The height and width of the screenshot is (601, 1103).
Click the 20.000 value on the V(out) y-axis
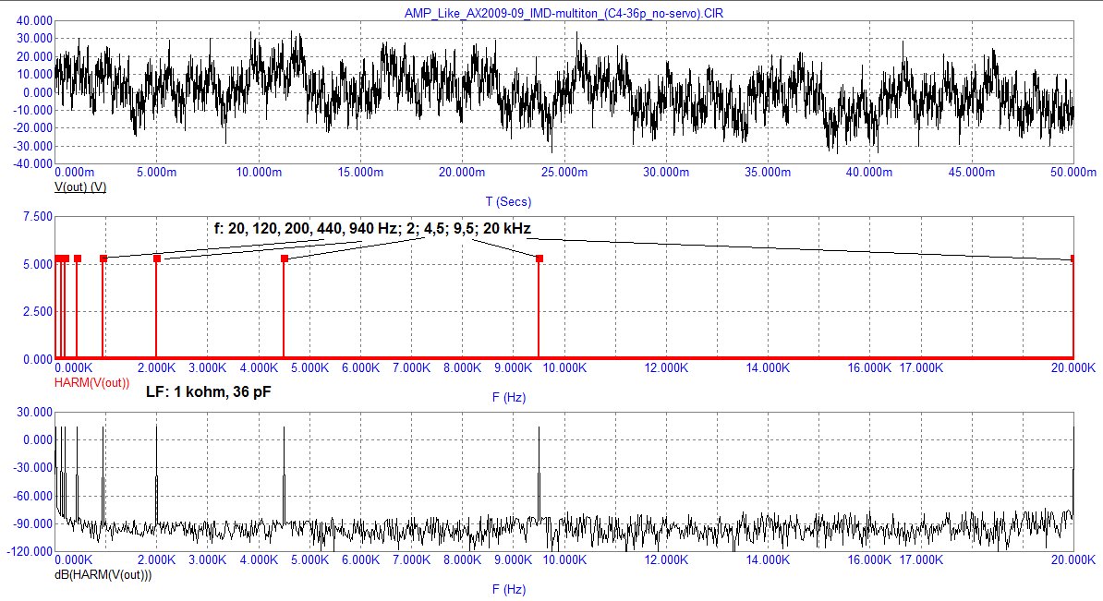34,57
